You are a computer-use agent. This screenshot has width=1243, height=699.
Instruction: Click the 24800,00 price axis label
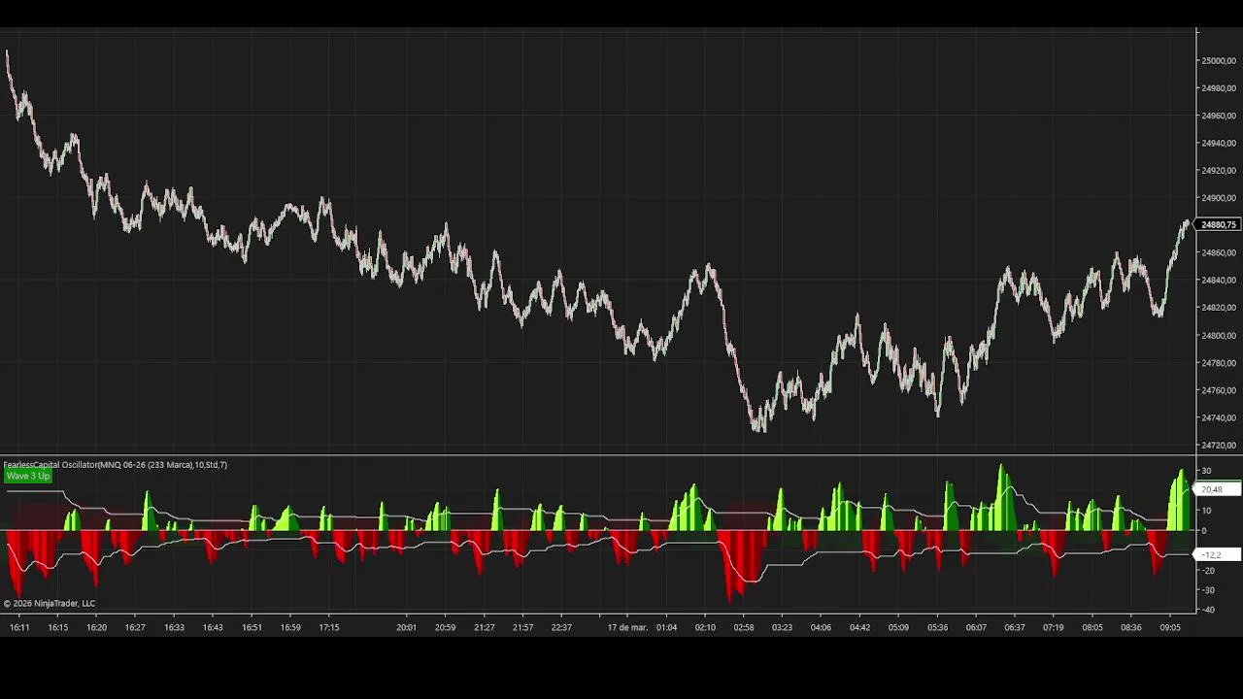[x=1219, y=336]
